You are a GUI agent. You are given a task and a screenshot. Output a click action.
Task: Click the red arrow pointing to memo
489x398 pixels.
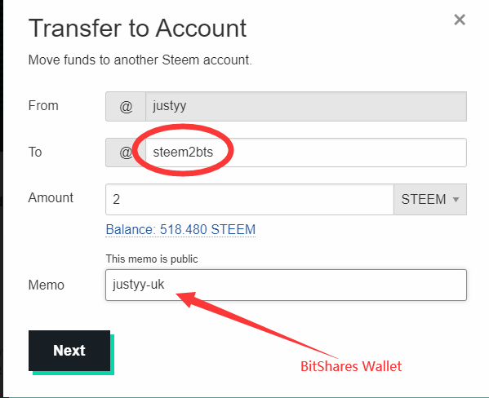pos(257,325)
